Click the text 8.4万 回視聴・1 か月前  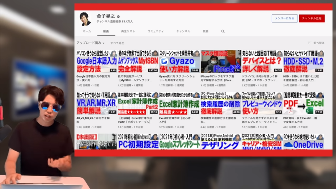(213, 127)
